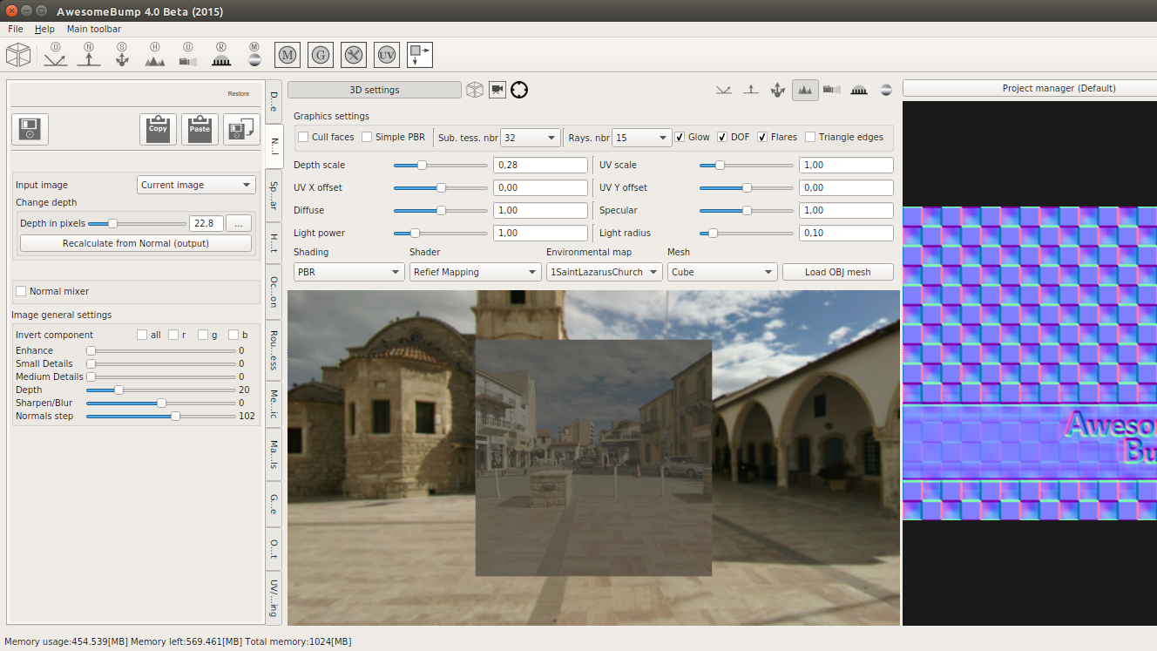This screenshot has height=651, width=1157.
Task: Open the Shader dropdown showing Relief Mapping
Action: pyautogui.click(x=475, y=272)
